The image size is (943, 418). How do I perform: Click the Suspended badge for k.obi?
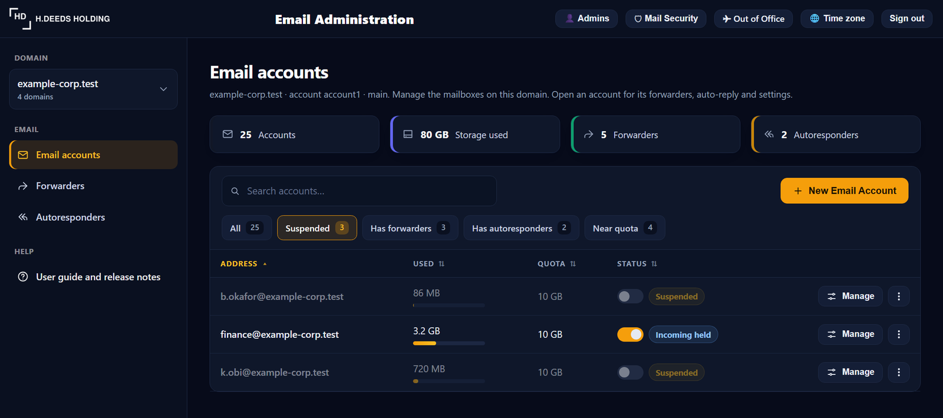pos(677,373)
